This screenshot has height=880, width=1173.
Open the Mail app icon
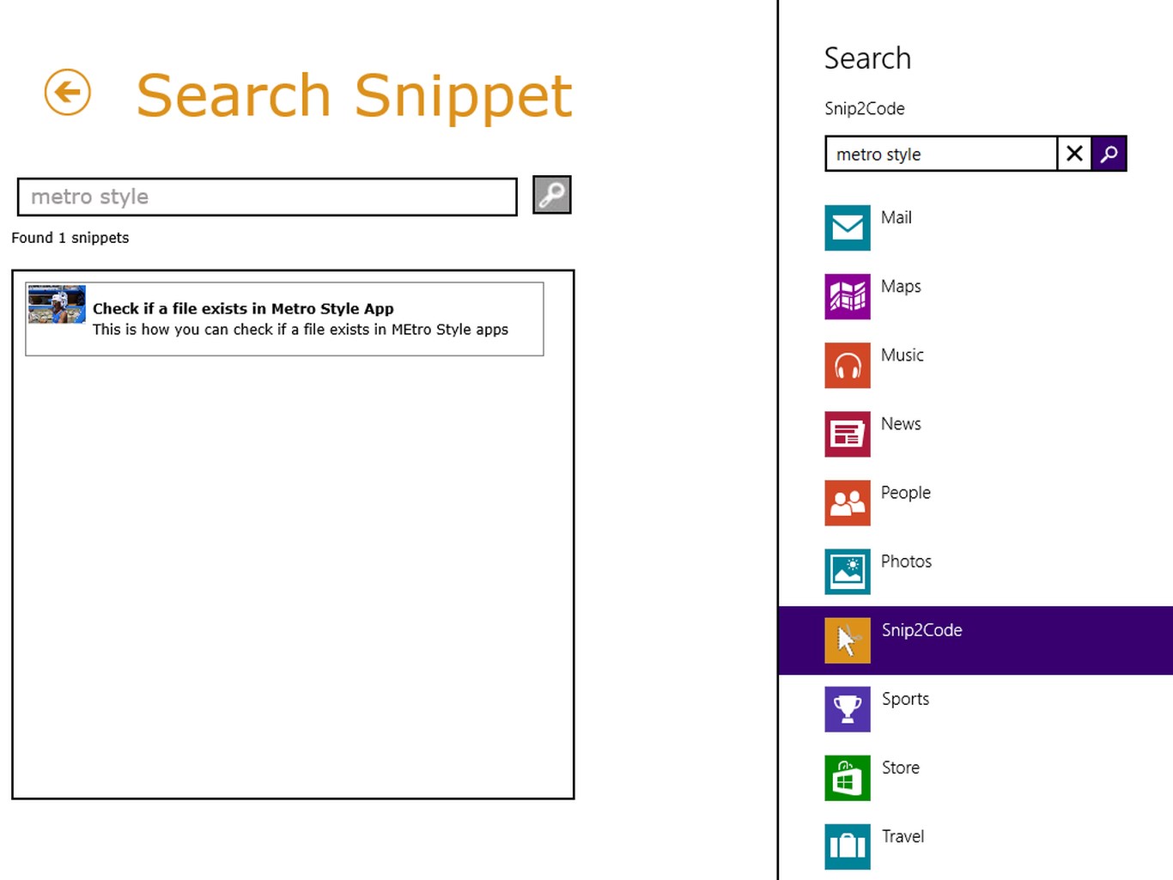tap(847, 228)
